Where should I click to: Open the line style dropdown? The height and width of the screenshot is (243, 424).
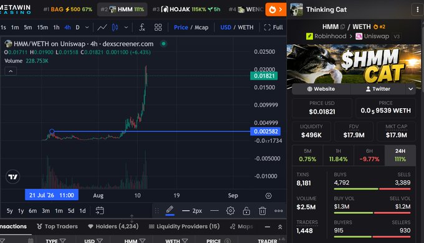click(214, 211)
